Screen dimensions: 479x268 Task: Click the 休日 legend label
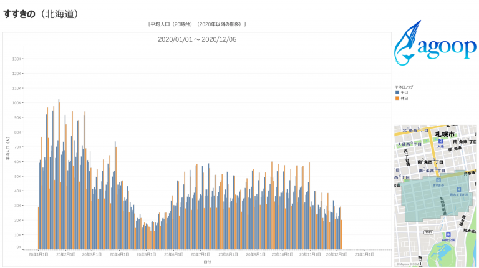(x=404, y=98)
